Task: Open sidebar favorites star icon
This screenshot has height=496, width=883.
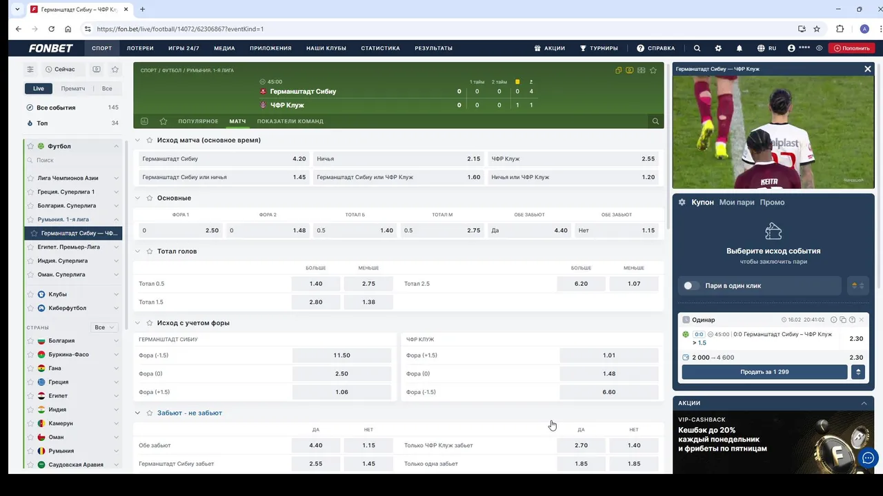Action: point(115,70)
